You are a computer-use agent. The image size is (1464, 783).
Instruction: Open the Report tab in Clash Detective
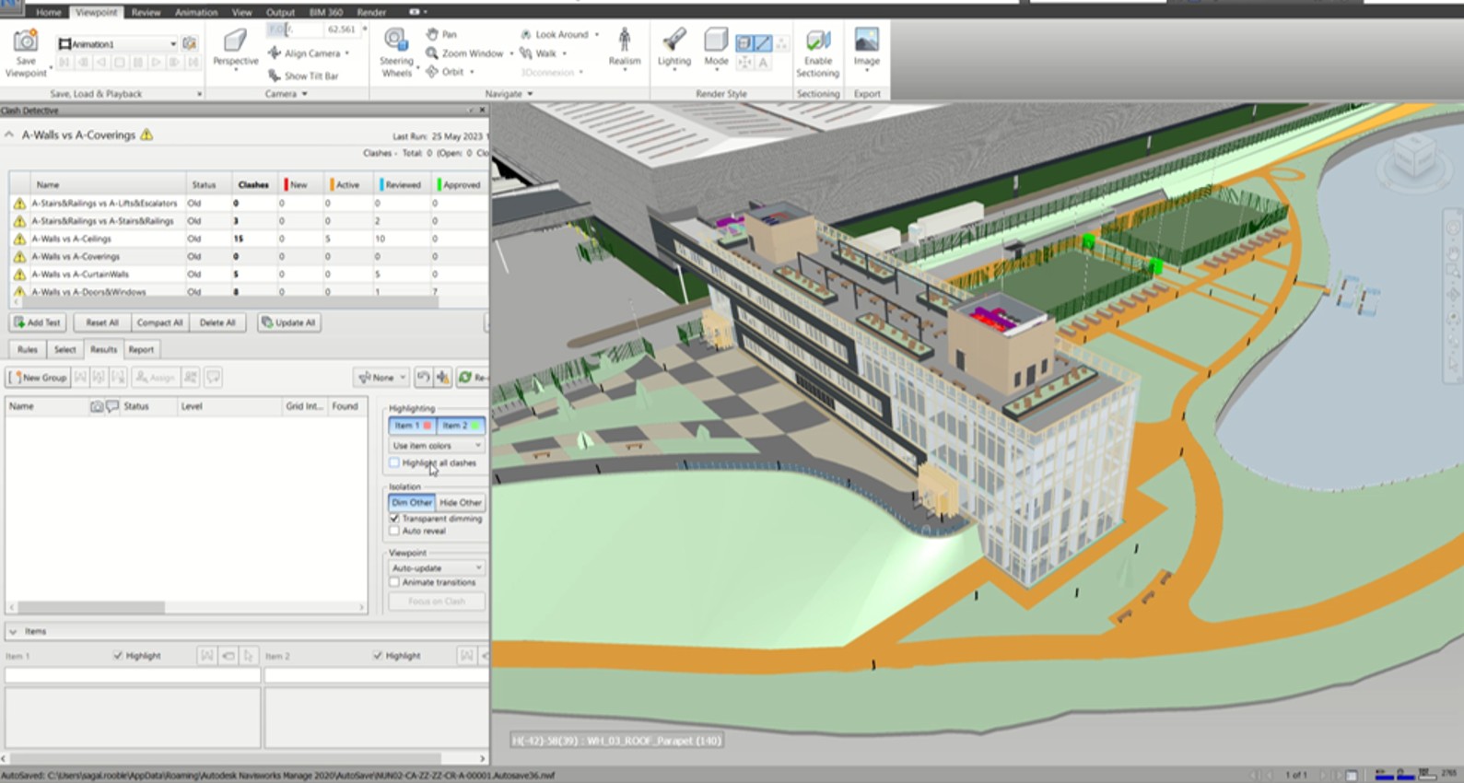coord(141,350)
